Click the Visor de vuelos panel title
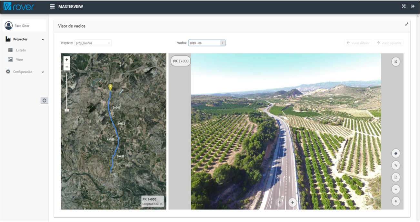The height and width of the screenshot is (222, 420). coord(72,26)
